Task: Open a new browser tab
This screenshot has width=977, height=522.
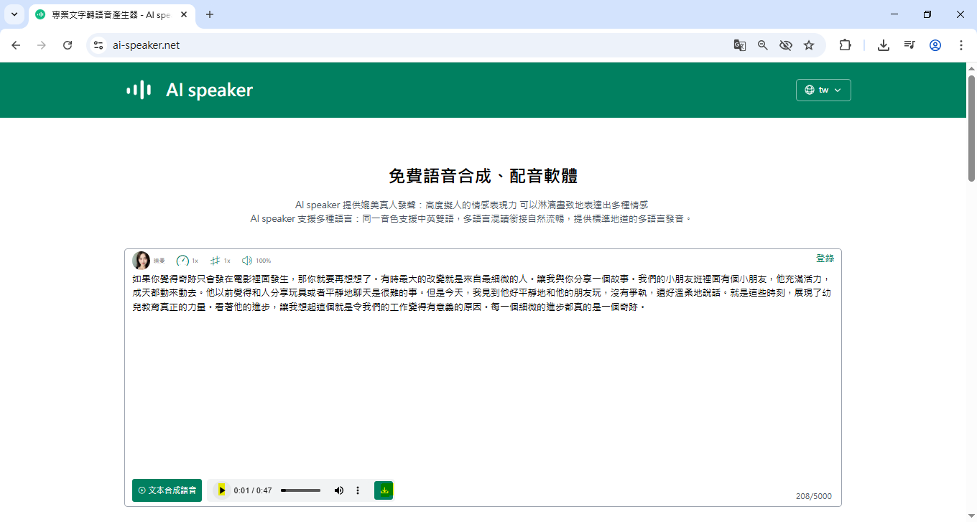Action: coord(210,14)
